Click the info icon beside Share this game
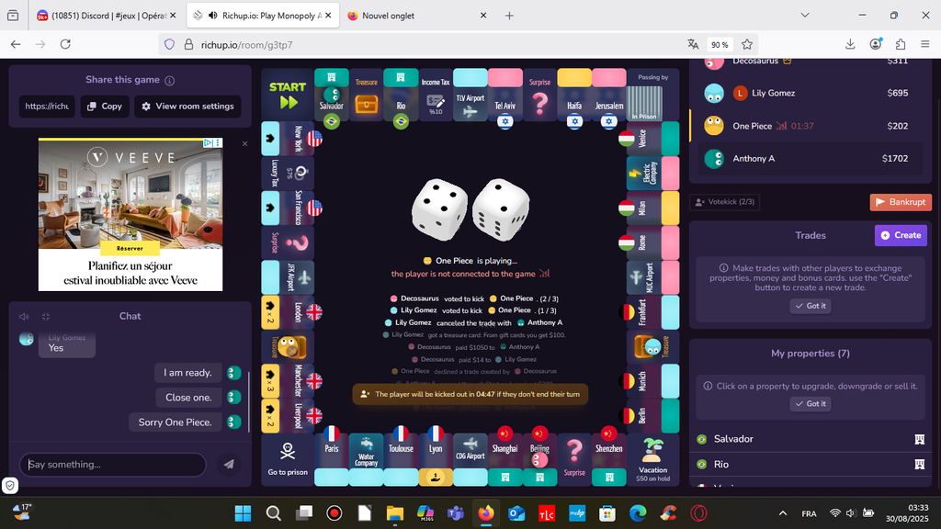 [170, 81]
